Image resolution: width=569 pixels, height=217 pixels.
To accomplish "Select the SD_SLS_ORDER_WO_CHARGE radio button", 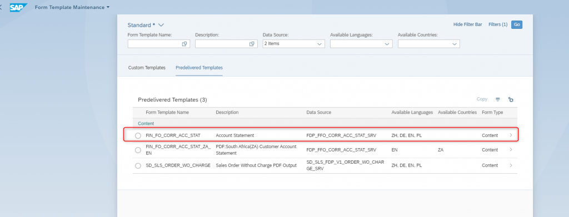I will 138,165.
